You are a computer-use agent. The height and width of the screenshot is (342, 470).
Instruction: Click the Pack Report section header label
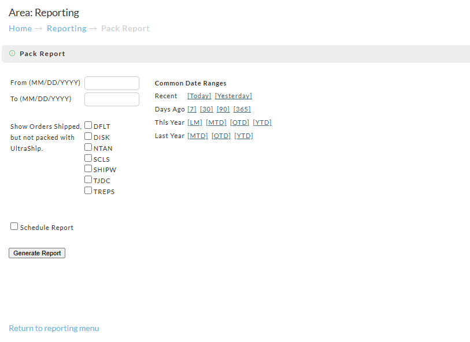pyautogui.click(x=42, y=54)
